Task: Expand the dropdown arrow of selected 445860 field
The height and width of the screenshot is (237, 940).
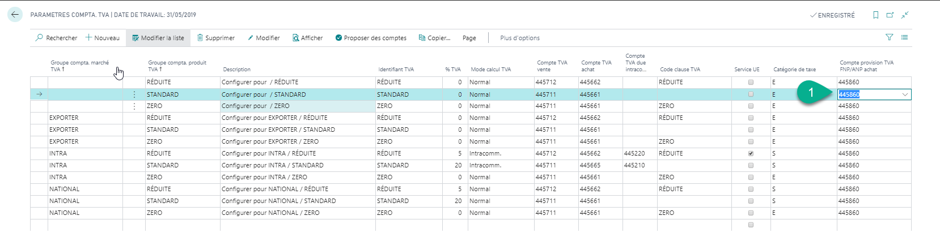Action: (x=905, y=94)
